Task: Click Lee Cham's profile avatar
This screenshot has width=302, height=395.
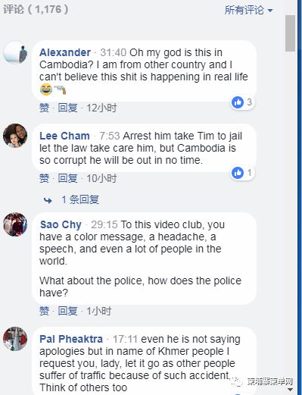Action: (15, 136)
